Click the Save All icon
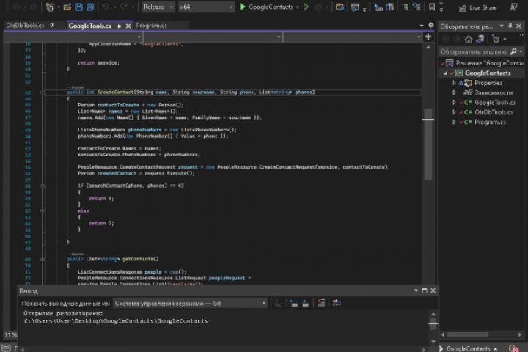 coord(90,7)
